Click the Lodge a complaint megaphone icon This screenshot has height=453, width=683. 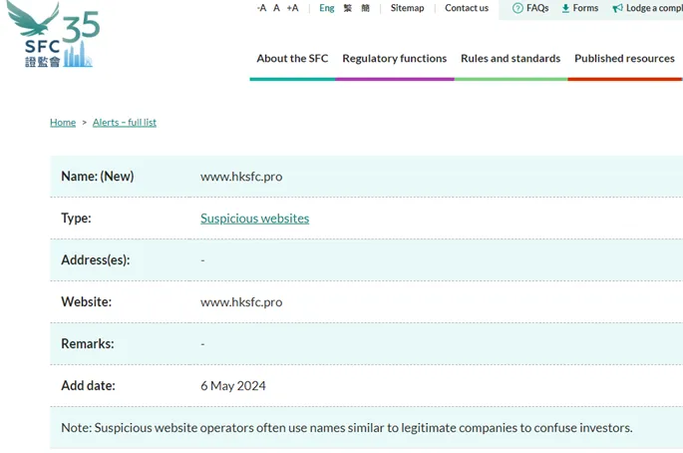(617, 8)
